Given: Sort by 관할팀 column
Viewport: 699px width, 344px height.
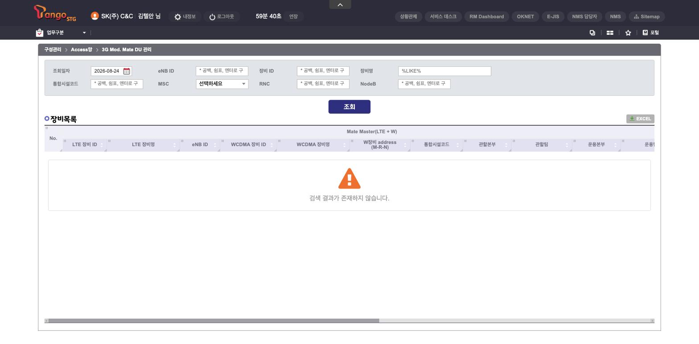Looking at the screenshot, I should pos(542,145).
